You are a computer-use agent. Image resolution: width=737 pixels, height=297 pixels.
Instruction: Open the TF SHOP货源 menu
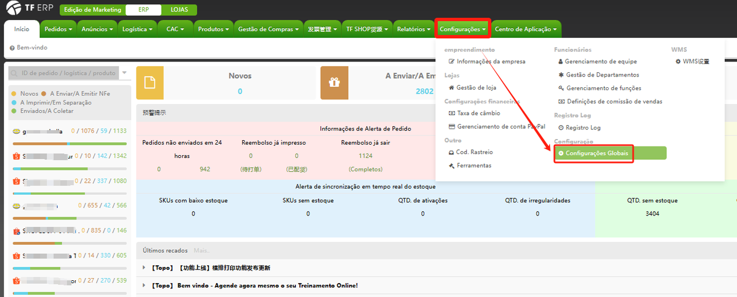point(367,29)
